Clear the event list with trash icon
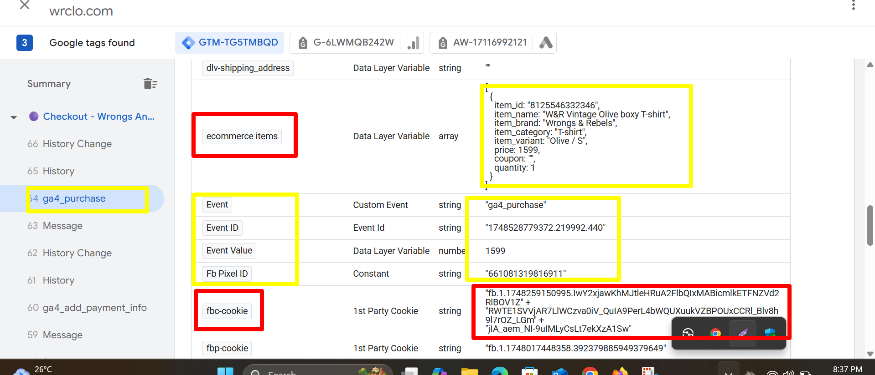This screenshot has width=875, height=375. (150, 84)
